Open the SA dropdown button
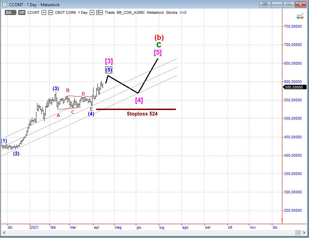Screen dimensions: 309x238 tap(15, 12)
